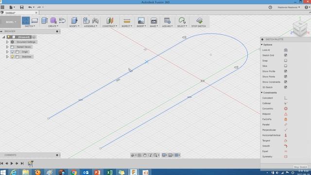Expand the Named Views tree node
The height and width of the screenshot is (175, 311).
(x=7, y=47)
